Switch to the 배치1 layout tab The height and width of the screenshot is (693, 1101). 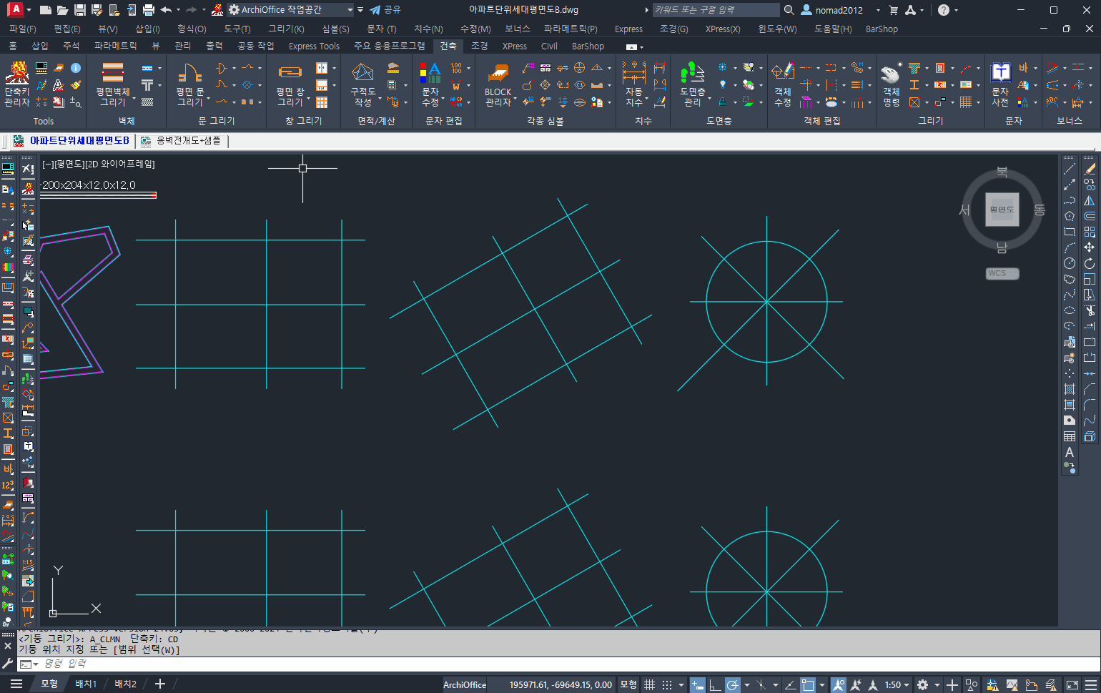pyautogui.click(x=86, y=684)
